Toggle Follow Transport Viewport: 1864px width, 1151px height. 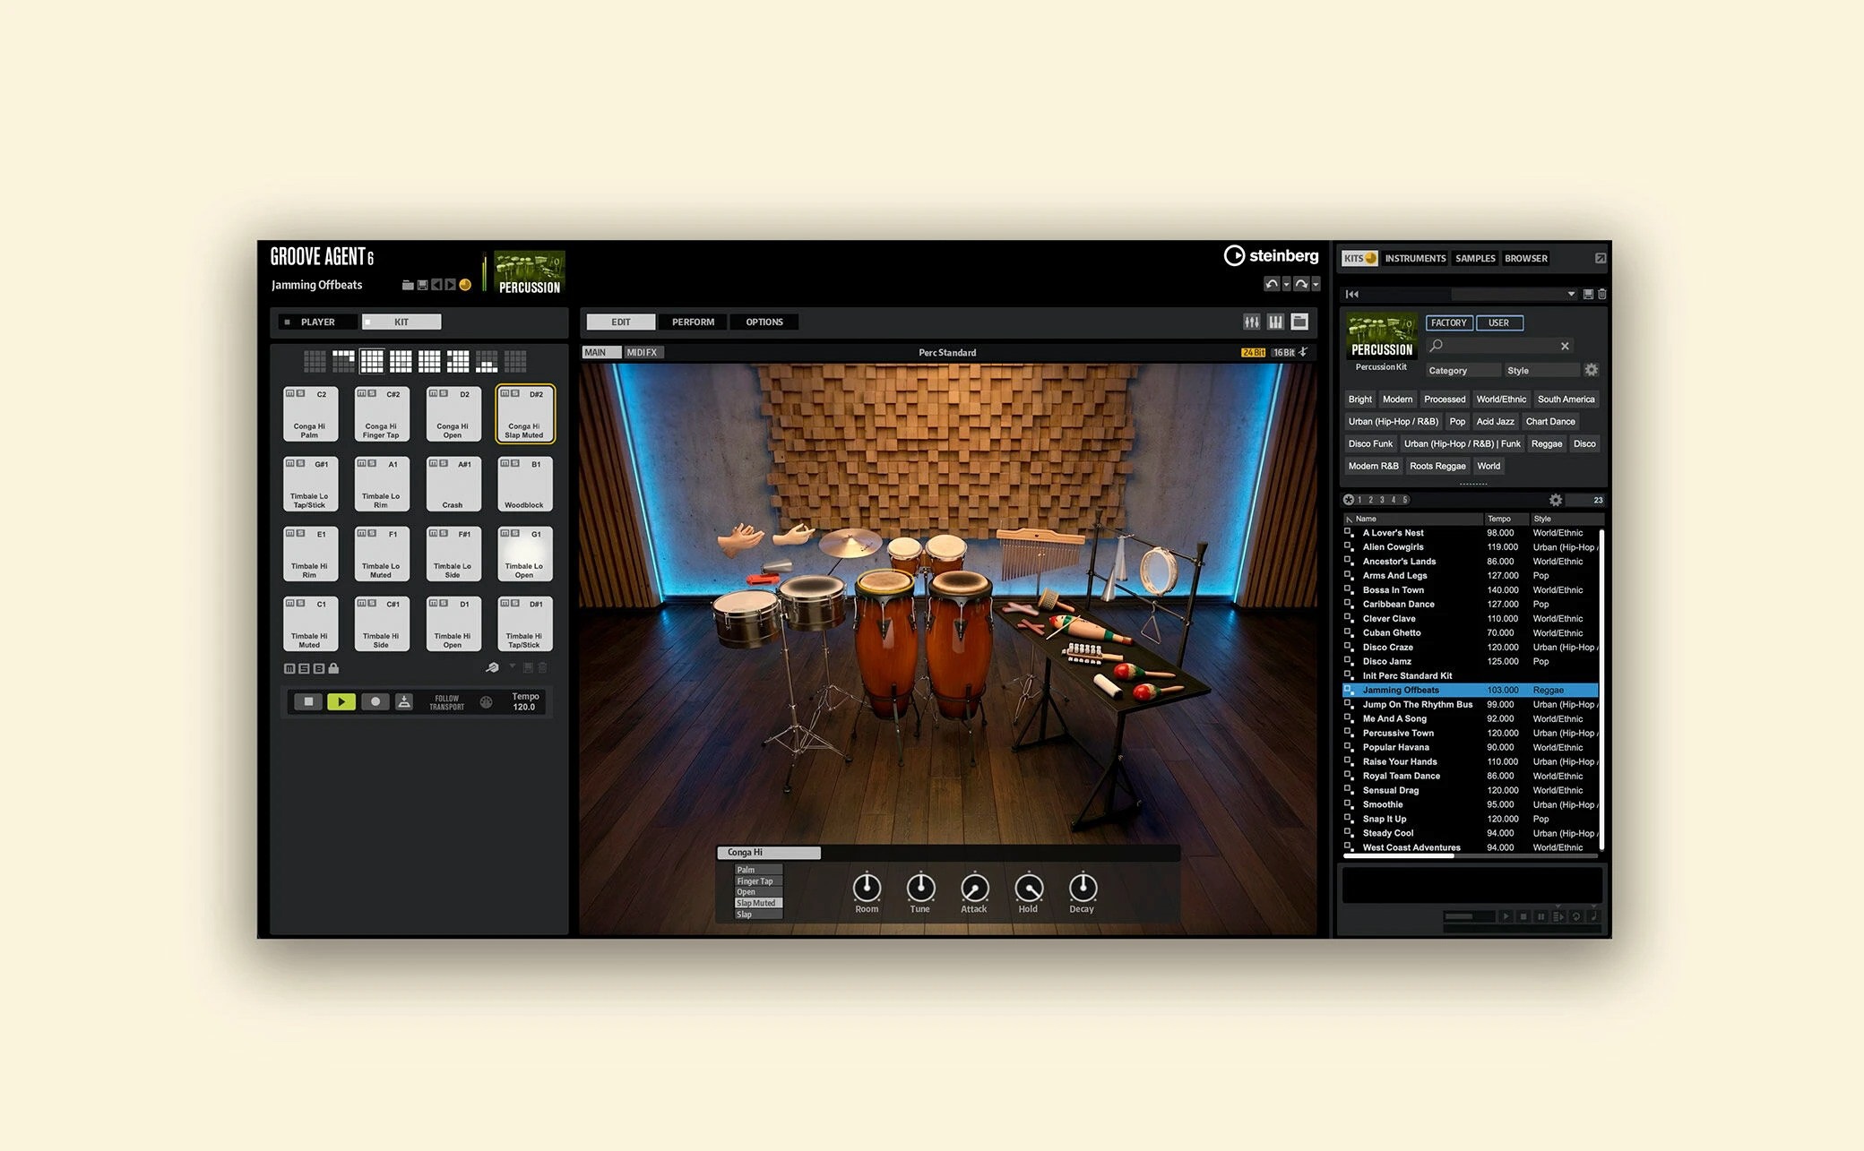coord(446,702)
